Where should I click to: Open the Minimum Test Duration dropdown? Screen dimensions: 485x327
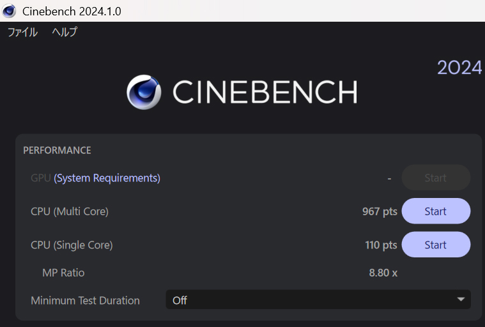(318, 300)
